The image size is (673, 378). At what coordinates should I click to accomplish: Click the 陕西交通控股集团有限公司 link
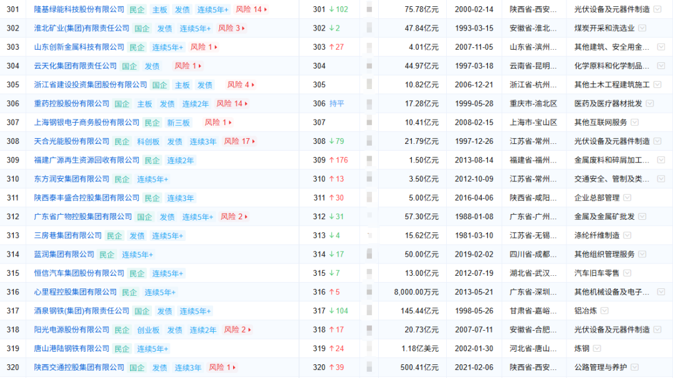pyautogui.click(x=79, y=367)
